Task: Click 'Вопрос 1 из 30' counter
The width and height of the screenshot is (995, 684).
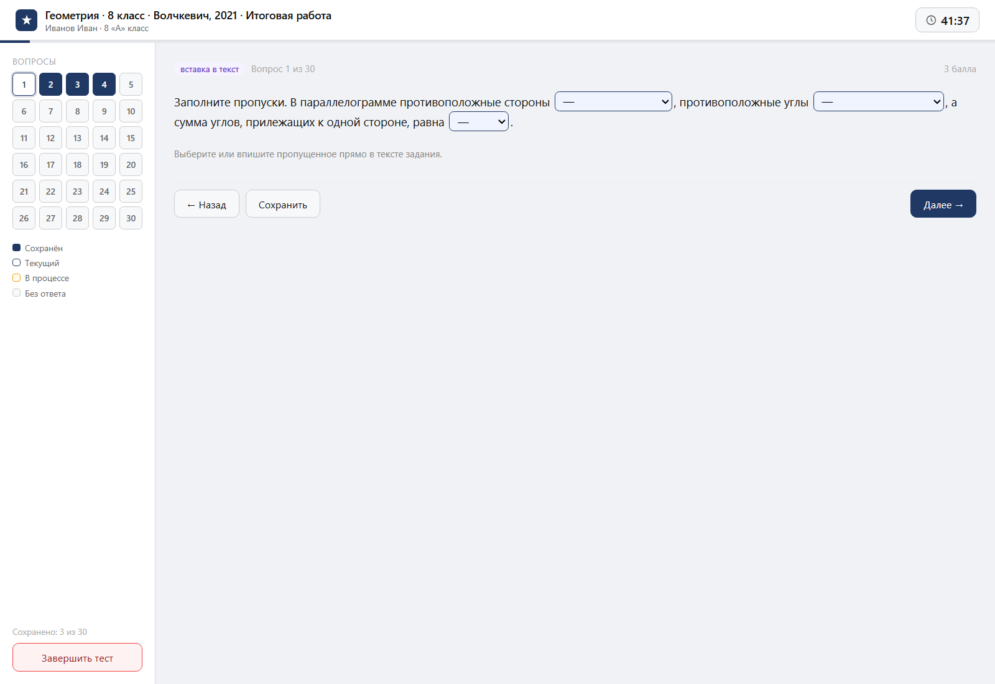Action: point(283,69)
